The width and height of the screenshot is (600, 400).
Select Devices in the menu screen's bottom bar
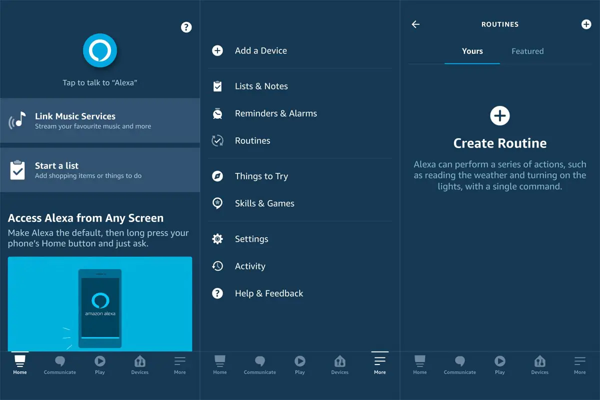(340, 364)
